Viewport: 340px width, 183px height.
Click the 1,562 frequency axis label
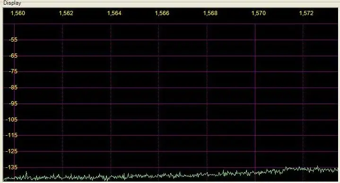tap(66, 13)
